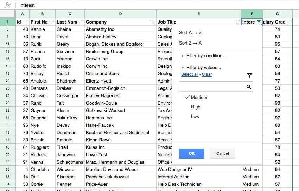The image size is (299, 191).
Task: Select row 3 header
Action: click(7, 29)
